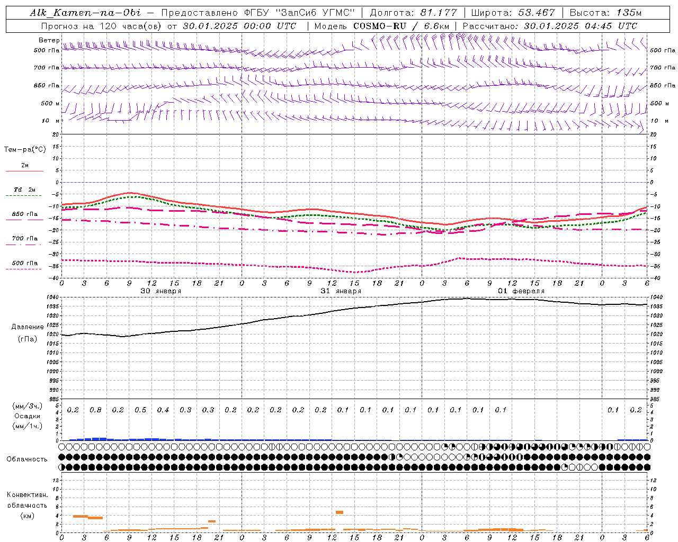Click the 0.4 precipitation value
678x542 pixels.
[163, 410]
